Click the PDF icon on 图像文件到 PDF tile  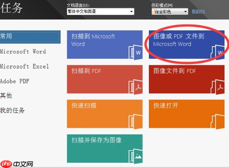pyautogui.click(x=218, y=87)
